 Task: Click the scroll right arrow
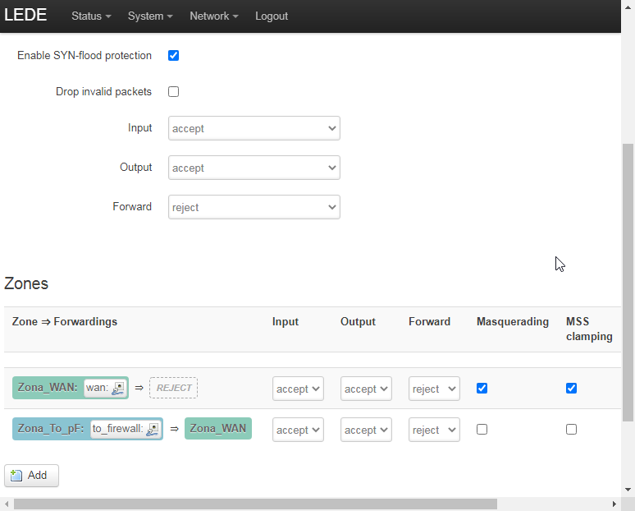pyautogui.click(x=614, y=504)
